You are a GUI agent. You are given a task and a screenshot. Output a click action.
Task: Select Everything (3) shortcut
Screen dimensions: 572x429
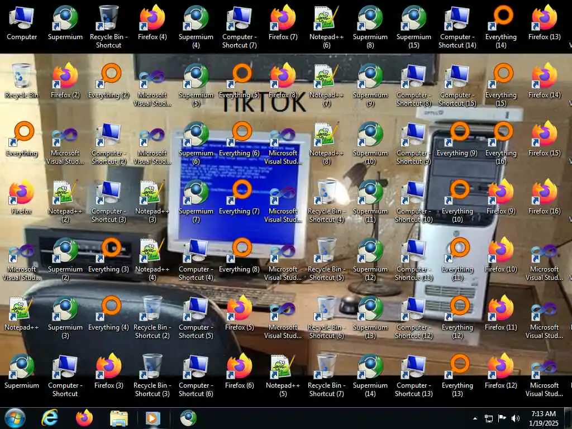tap(109, 255)
